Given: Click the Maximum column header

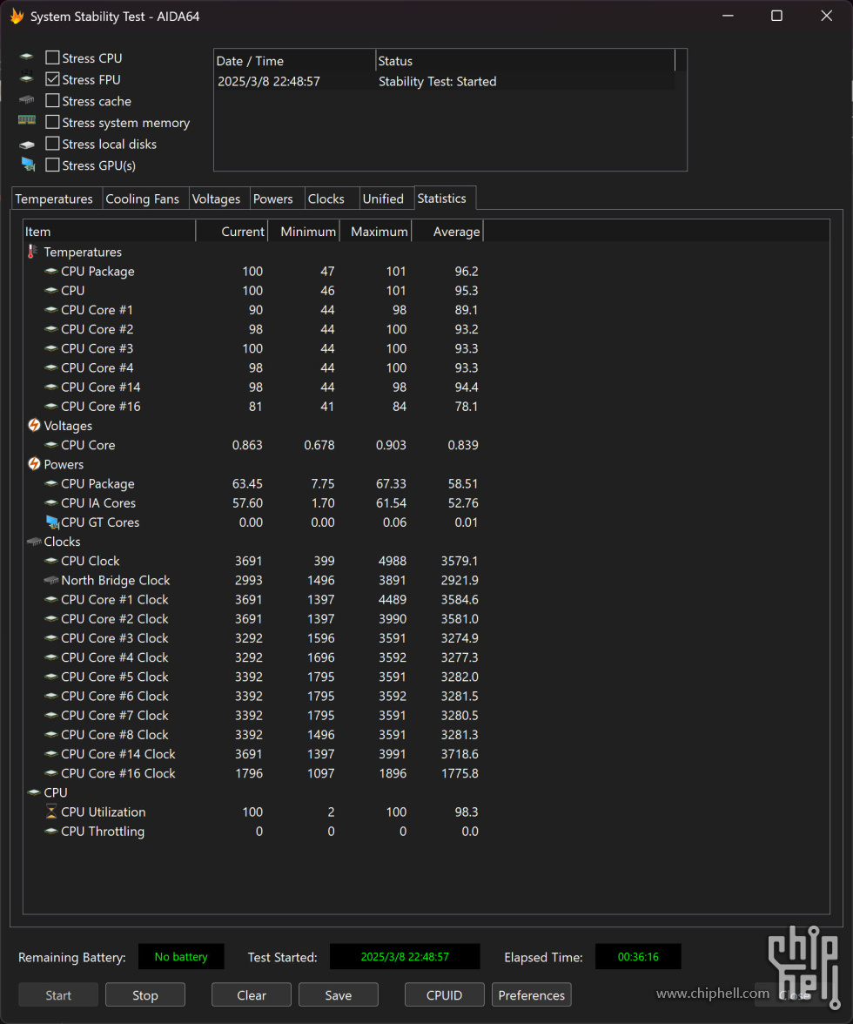Looking at the screenshot, I should [375, 232].
